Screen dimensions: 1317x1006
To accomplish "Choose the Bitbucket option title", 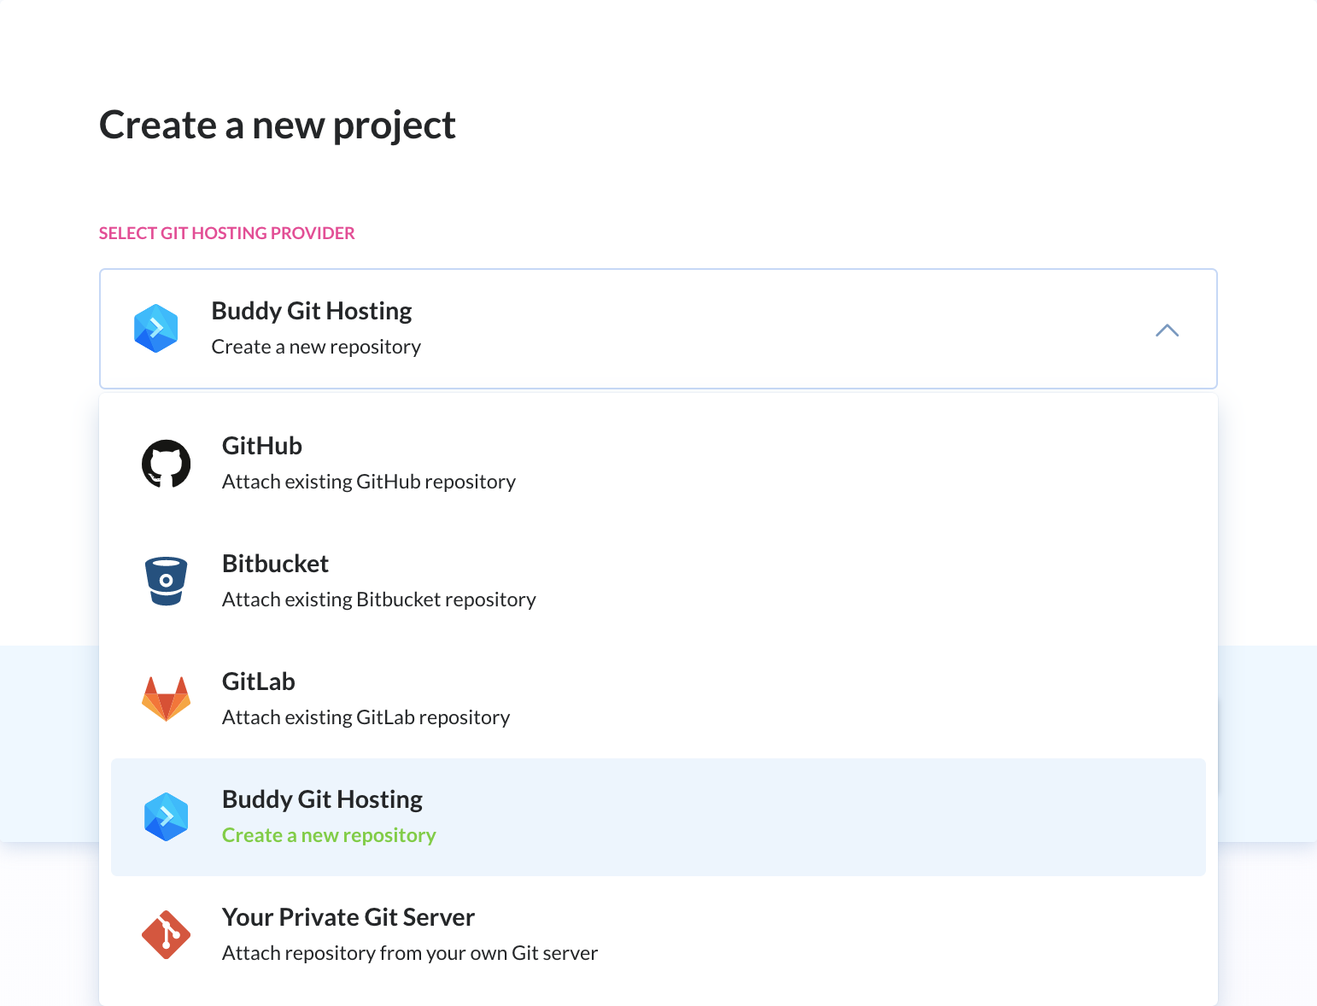I will point(275,564).
